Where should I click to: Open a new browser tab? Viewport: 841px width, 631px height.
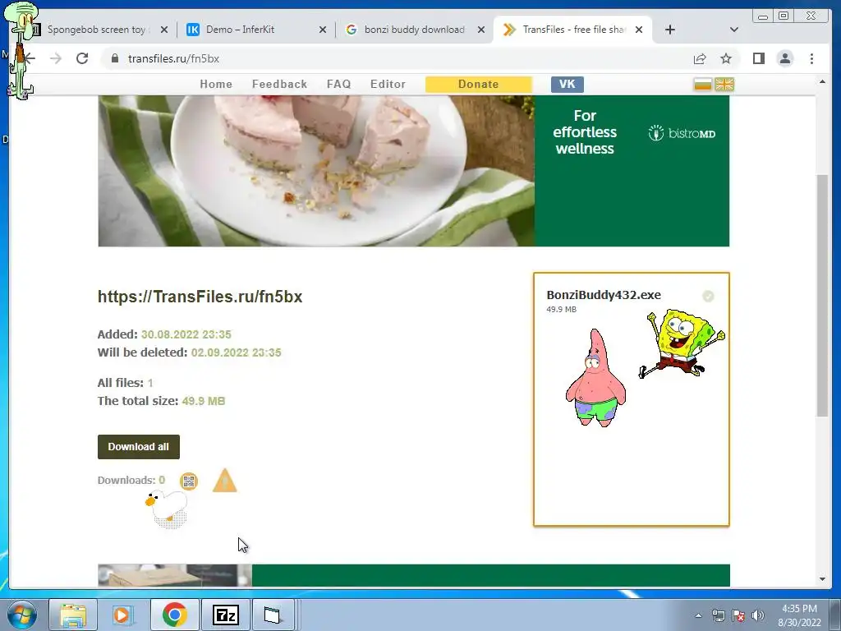click(670, 30)
